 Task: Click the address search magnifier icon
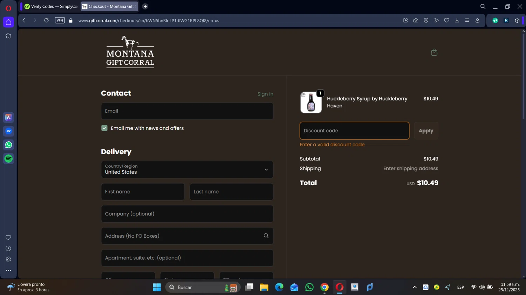click(266, 236)
